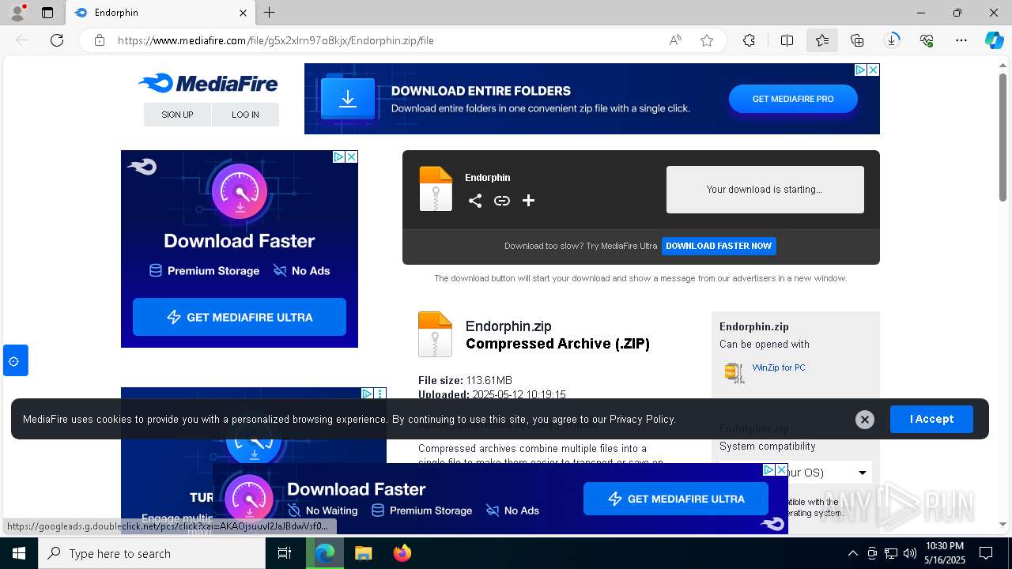The width and height of the screenshot is (1012, 569).
Task: Refresh the page with reload icon
Action: click(57, 40)
